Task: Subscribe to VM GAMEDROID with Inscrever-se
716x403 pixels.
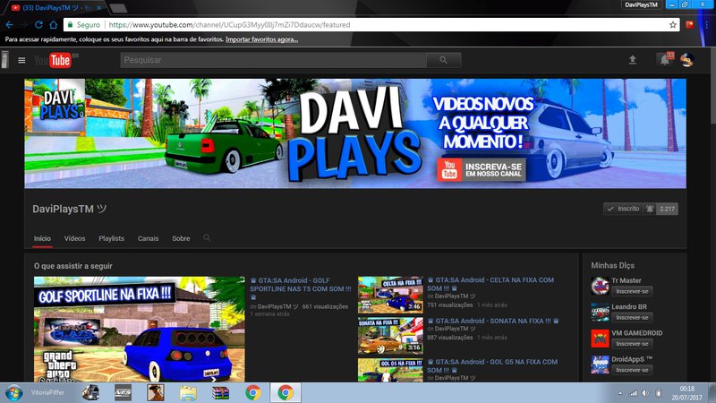Action: pos(632,344)
